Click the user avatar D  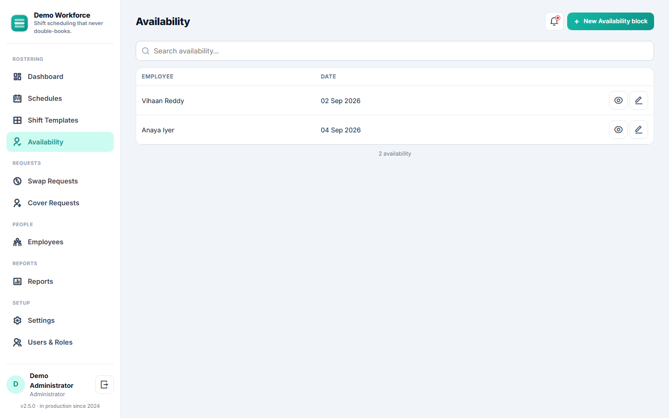coord(16,385)
